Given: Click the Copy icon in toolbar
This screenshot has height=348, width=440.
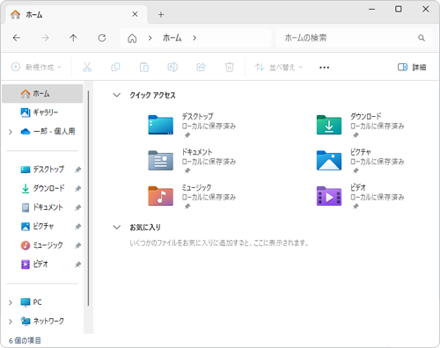Looking at the screenshot, I should 115,67.
